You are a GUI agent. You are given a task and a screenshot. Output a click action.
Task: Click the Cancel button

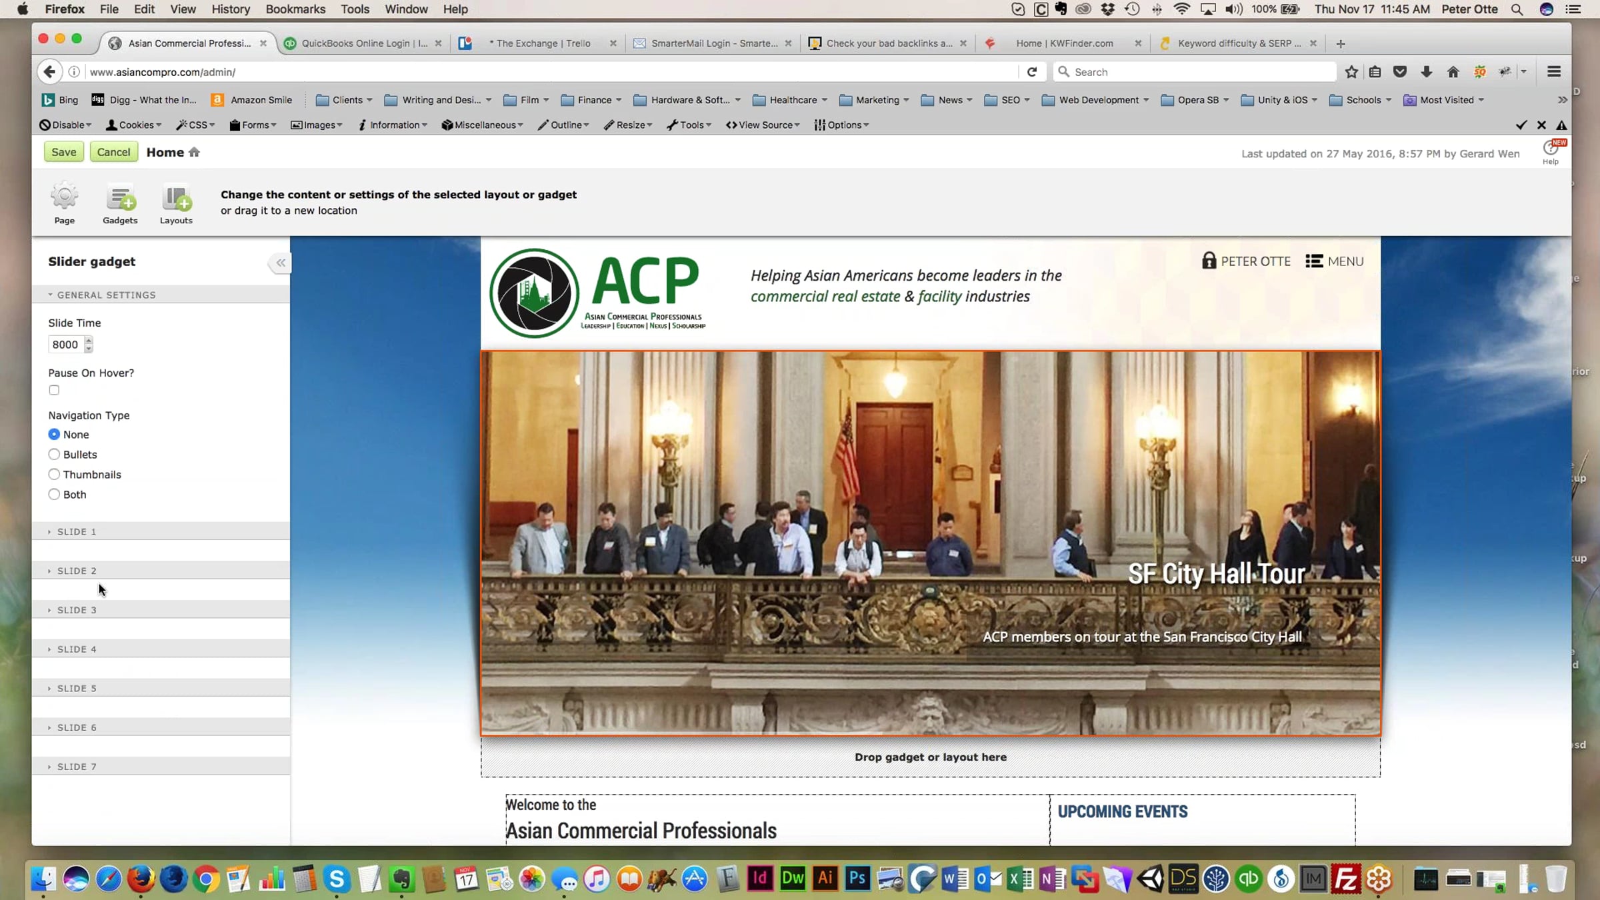113,152
